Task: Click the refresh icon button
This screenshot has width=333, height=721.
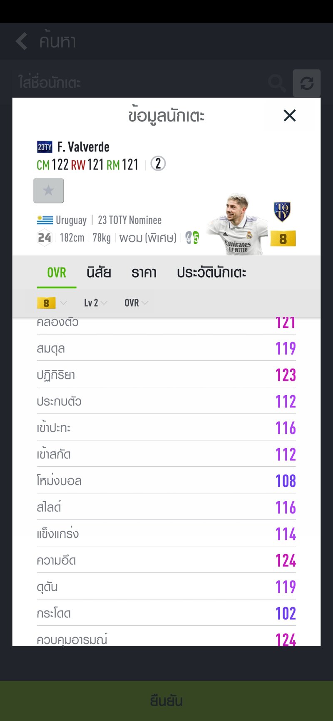Action: (x=307, y=83)
